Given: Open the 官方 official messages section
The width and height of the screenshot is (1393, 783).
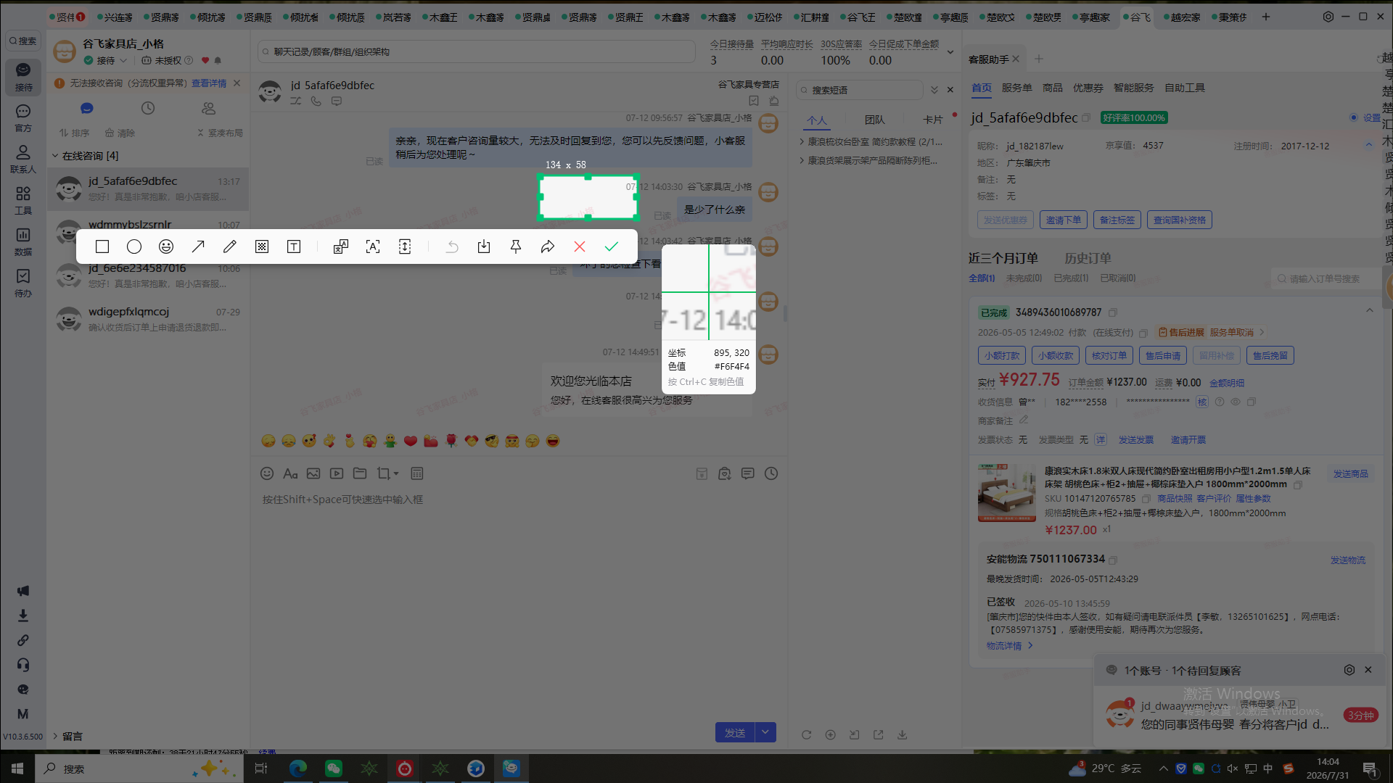Looking at the screenshot, I should coord(23,118).
